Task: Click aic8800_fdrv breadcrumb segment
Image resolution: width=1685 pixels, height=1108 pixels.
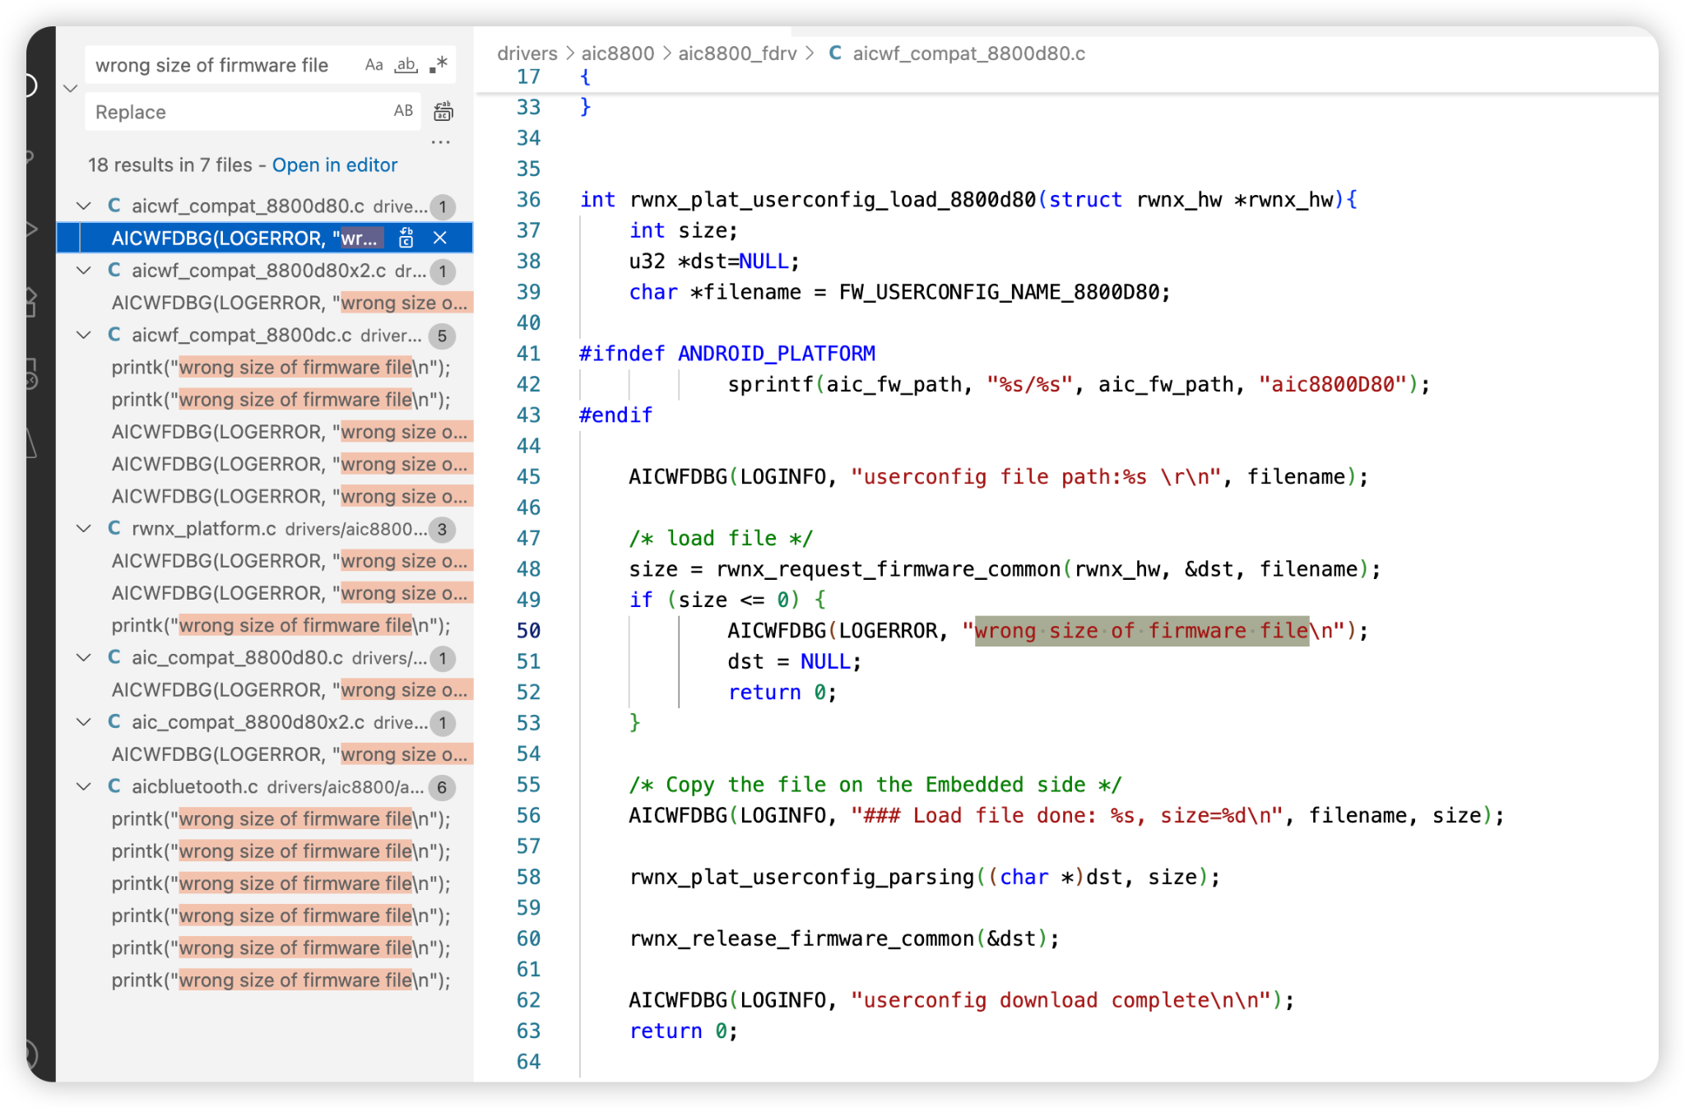Action: 737,53
